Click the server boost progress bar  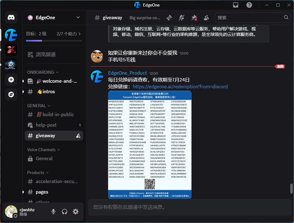pyautogui.click(x=54, y=41)
